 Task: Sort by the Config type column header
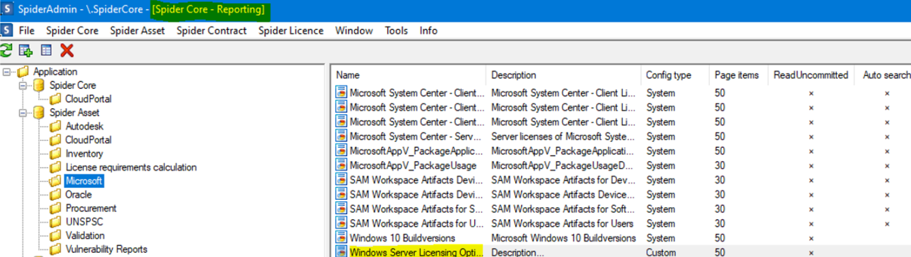coord(674,75)
